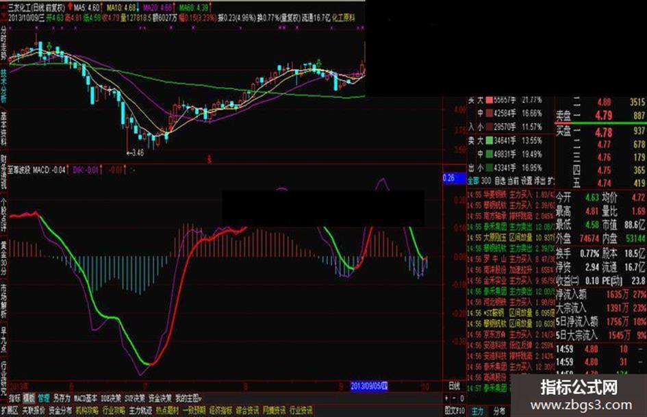
Task: Open the 一致预期 consensus tab
Action: (194, 410)
